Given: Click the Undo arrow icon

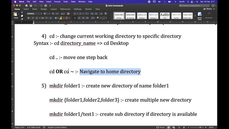Looking at the screenshot, I should [35, 6].
